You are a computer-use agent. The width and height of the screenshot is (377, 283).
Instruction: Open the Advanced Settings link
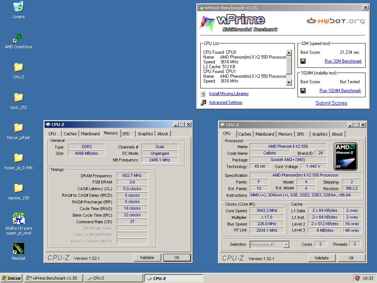click(226, 102)
